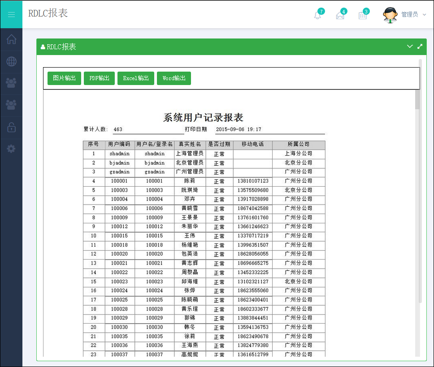Click the Excel输出 export button
Screen dimensions: 434x367
click(136, 78)
